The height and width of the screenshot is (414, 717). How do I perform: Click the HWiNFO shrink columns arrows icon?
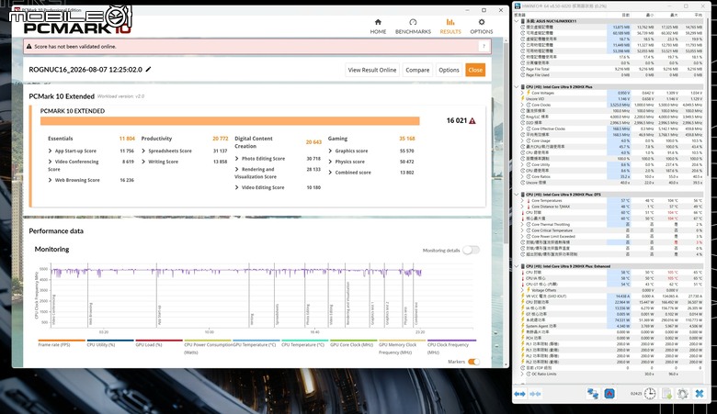pyautogui.click(x=536, y=394)
